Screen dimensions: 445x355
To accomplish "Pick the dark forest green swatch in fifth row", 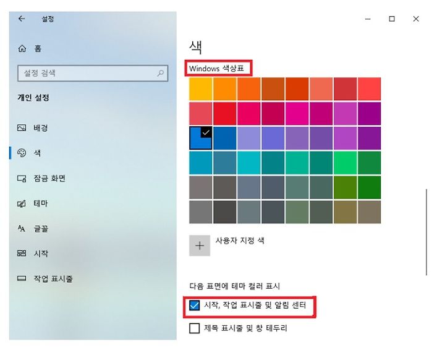I will (x=369, y=187).
